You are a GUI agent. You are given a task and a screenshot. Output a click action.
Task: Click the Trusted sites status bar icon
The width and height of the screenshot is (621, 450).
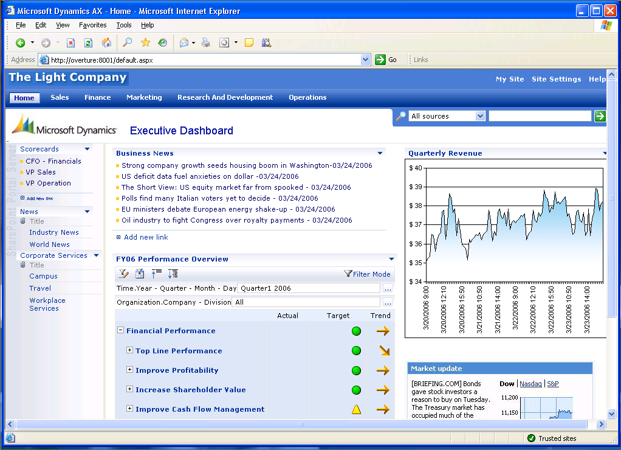click(532, 438)
